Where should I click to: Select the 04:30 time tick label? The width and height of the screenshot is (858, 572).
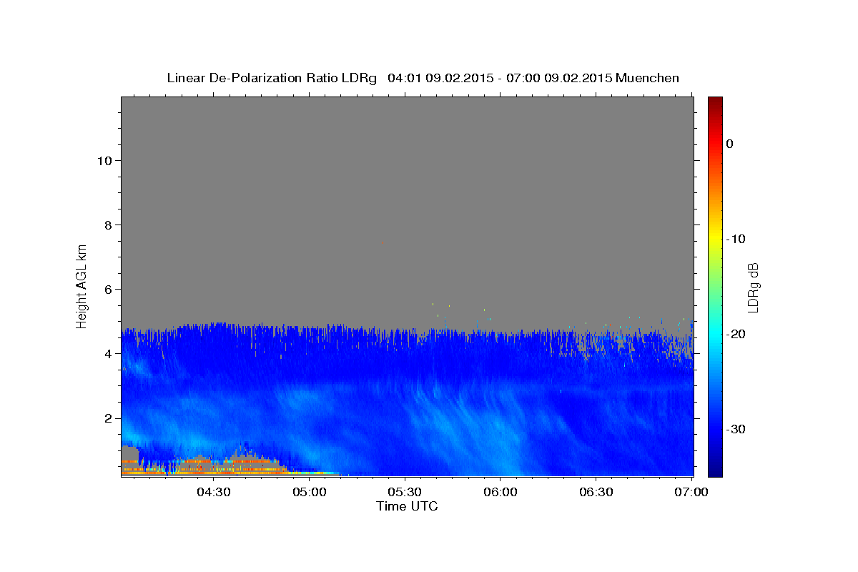[213, 493]
